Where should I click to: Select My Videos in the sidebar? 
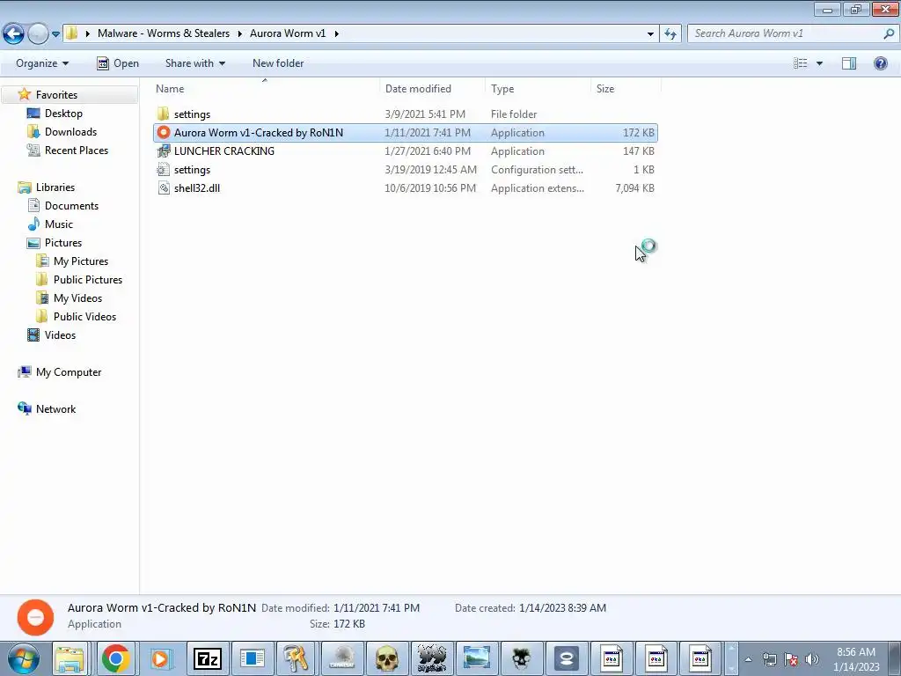[77, 298]
